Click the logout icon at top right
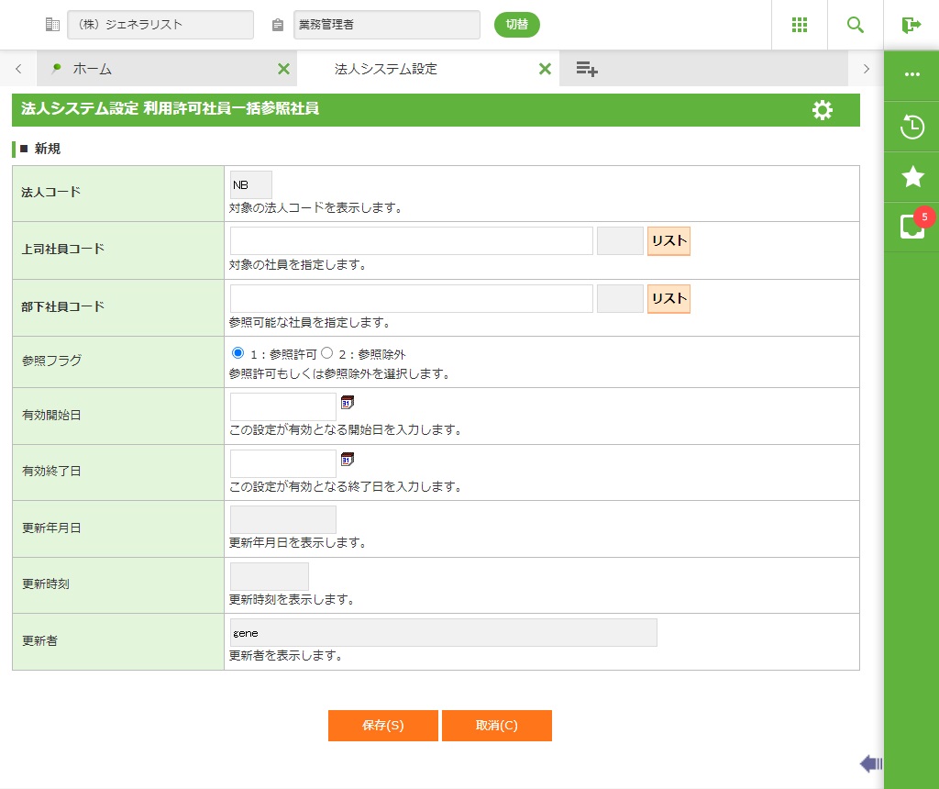 (911, 25)
